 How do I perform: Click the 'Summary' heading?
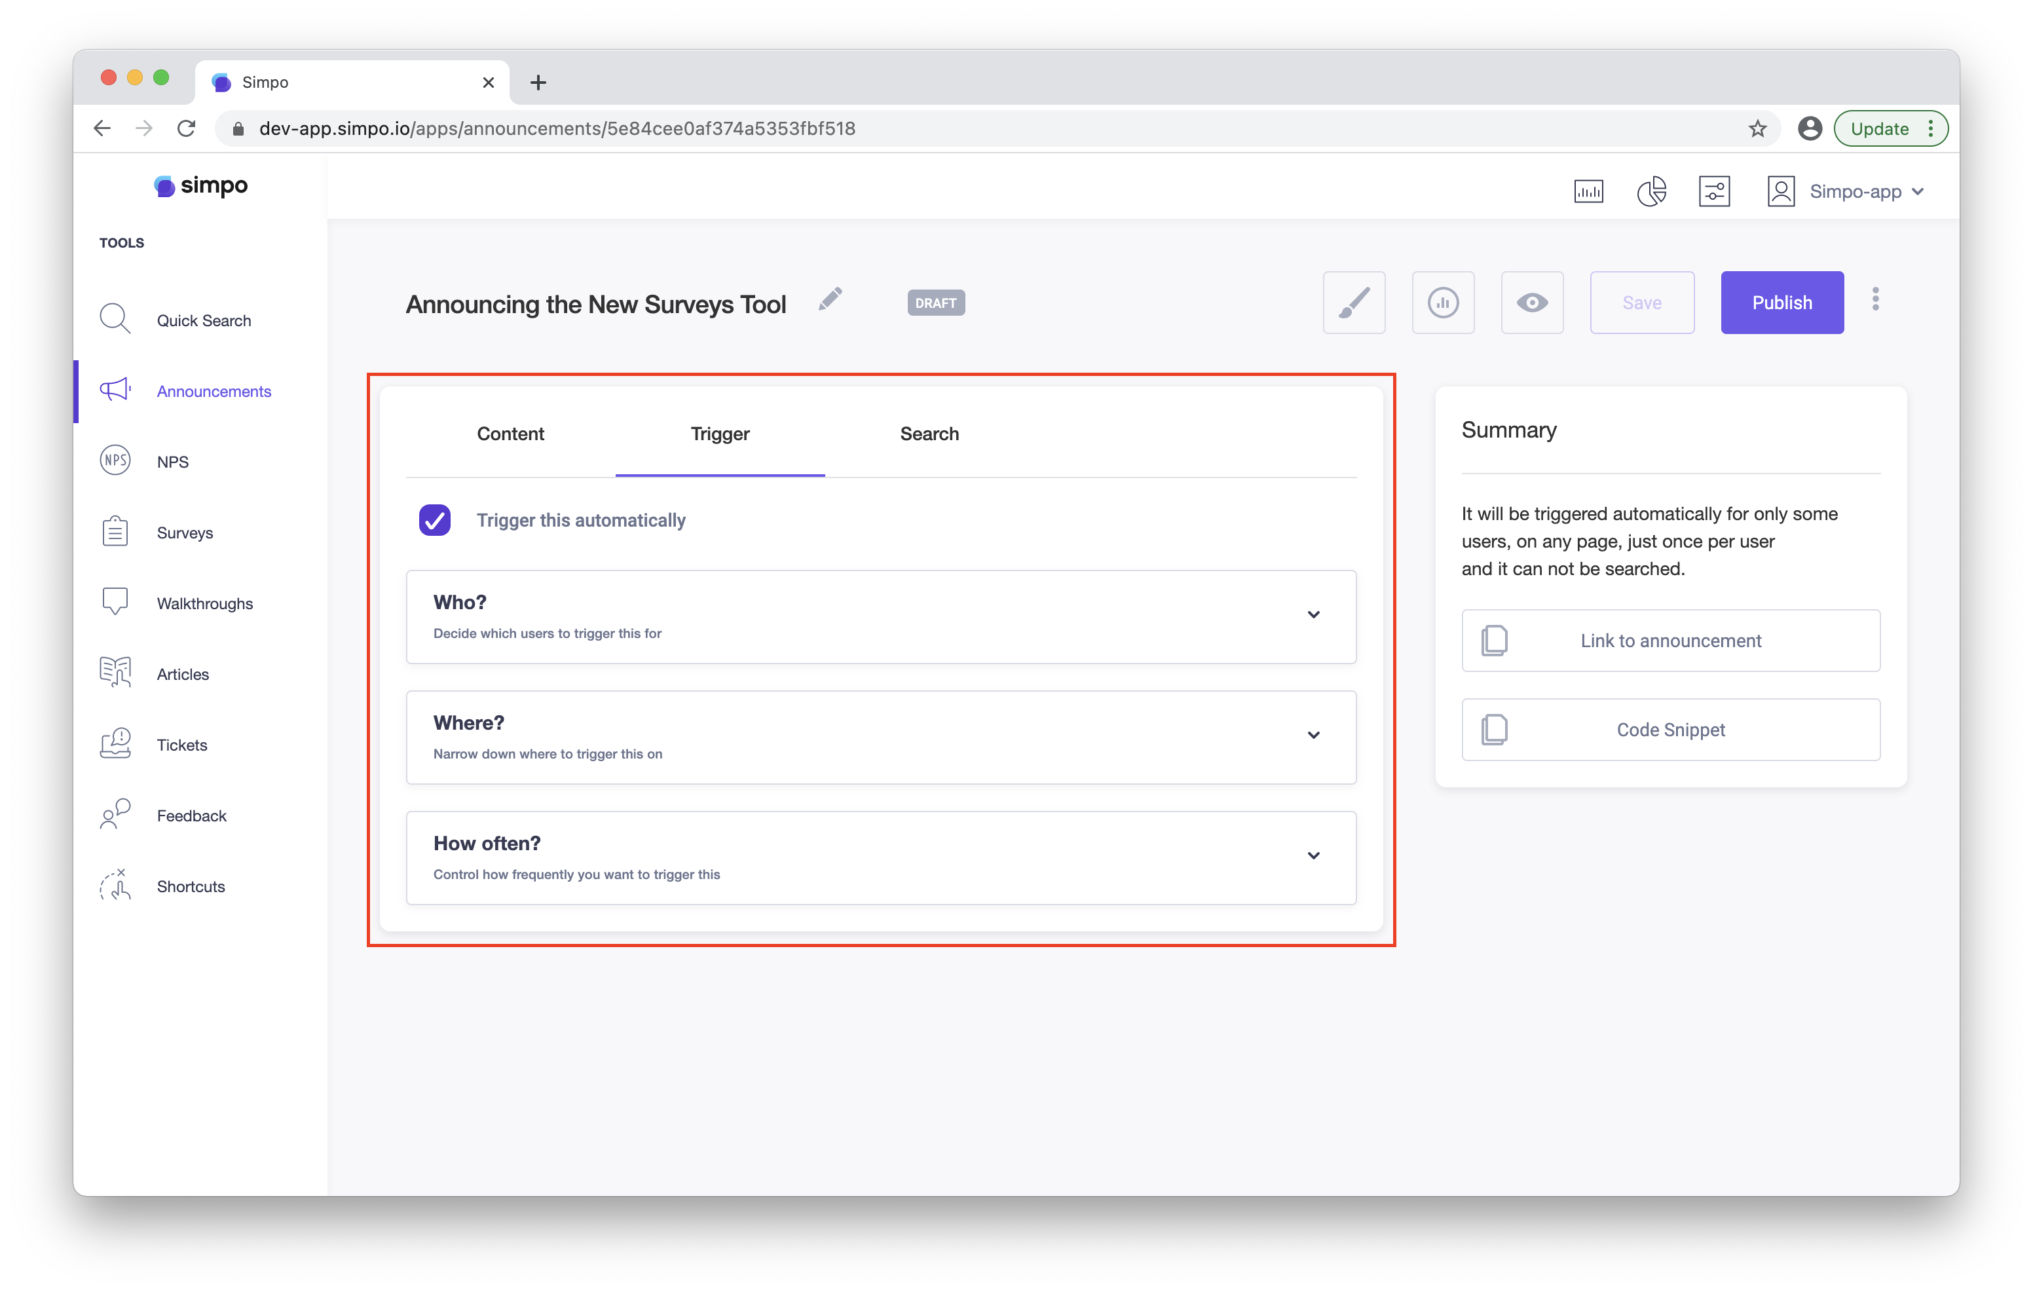click(x=1509, y=430)
